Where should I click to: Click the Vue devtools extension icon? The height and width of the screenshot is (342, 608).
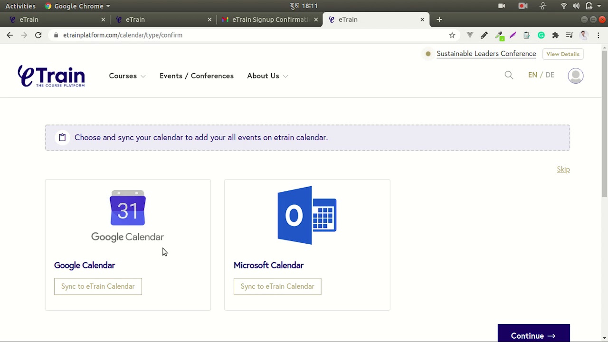coord(470,35)
